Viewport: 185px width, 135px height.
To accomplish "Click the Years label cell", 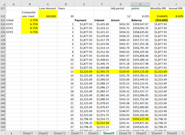I will (66, 8).
